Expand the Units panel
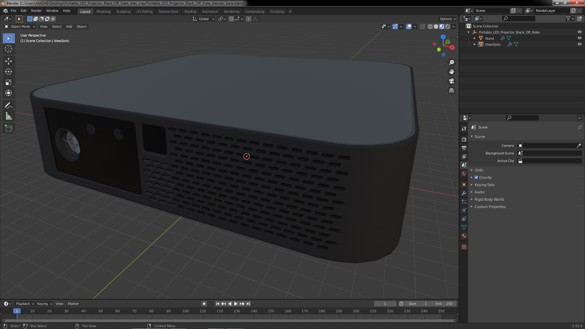This screenshot has height=329, width=585. 479,170
